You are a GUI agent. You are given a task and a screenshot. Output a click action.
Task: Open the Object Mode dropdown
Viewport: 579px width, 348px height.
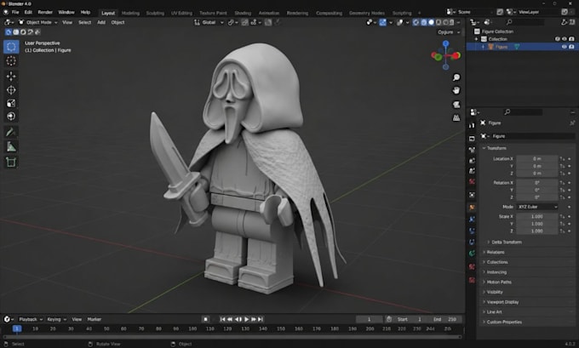pos(38,22)
